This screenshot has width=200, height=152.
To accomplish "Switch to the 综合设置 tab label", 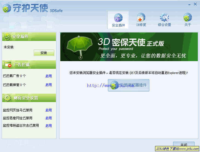I will (164, 25).
